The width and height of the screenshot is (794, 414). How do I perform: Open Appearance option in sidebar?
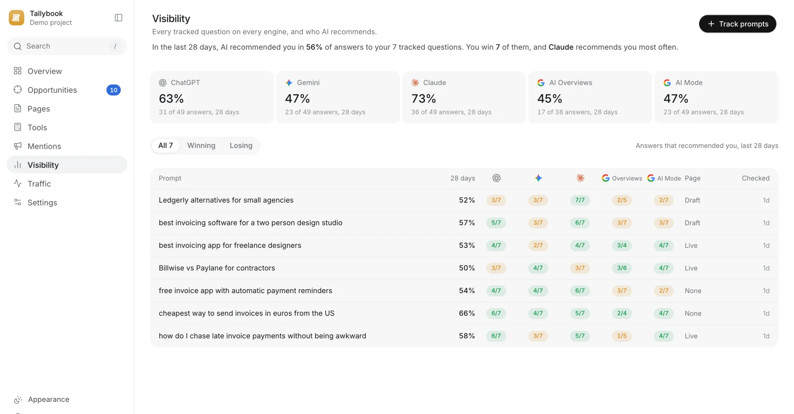point(67,400)
